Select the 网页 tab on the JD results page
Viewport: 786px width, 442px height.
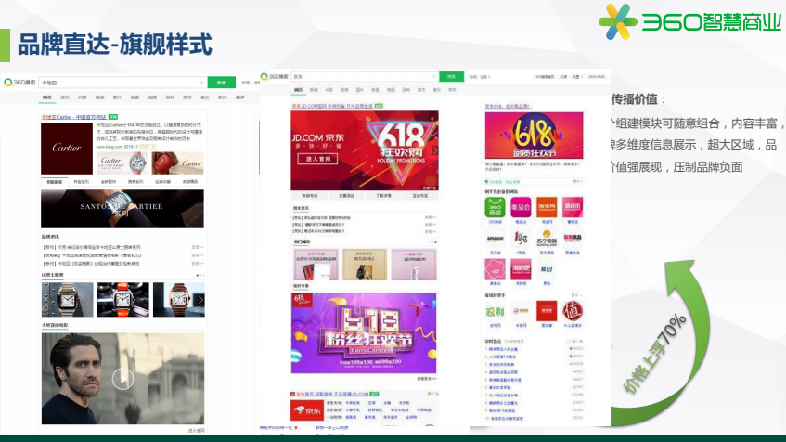298,90
